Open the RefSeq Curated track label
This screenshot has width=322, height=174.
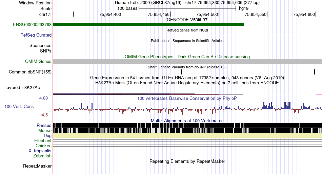tap(36, 35)
